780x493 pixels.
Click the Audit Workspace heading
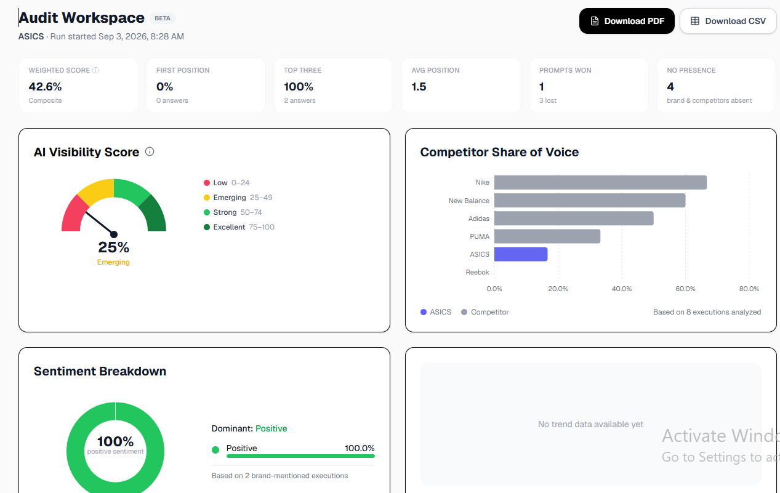click(82, 18)
